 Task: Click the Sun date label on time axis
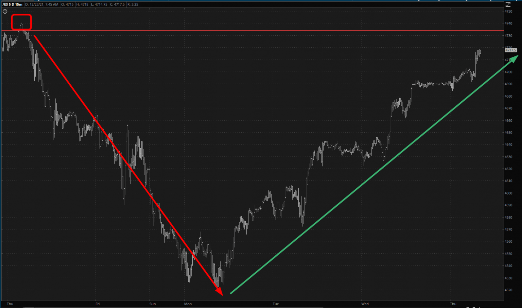coord(153,304)
